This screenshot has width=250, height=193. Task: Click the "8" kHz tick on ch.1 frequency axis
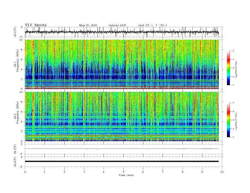(x=22, y=50)
